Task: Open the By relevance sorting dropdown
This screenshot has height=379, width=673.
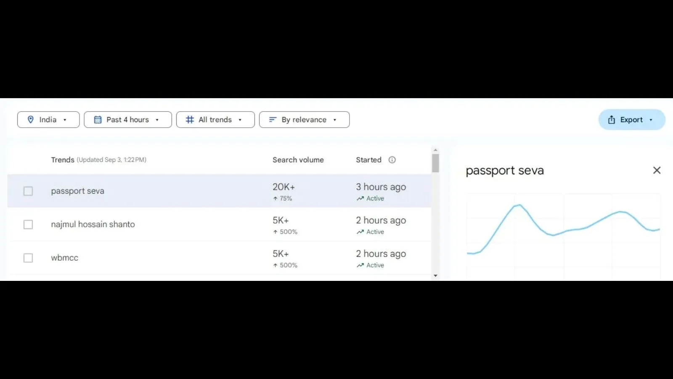Action: click(x=304, y=120)
